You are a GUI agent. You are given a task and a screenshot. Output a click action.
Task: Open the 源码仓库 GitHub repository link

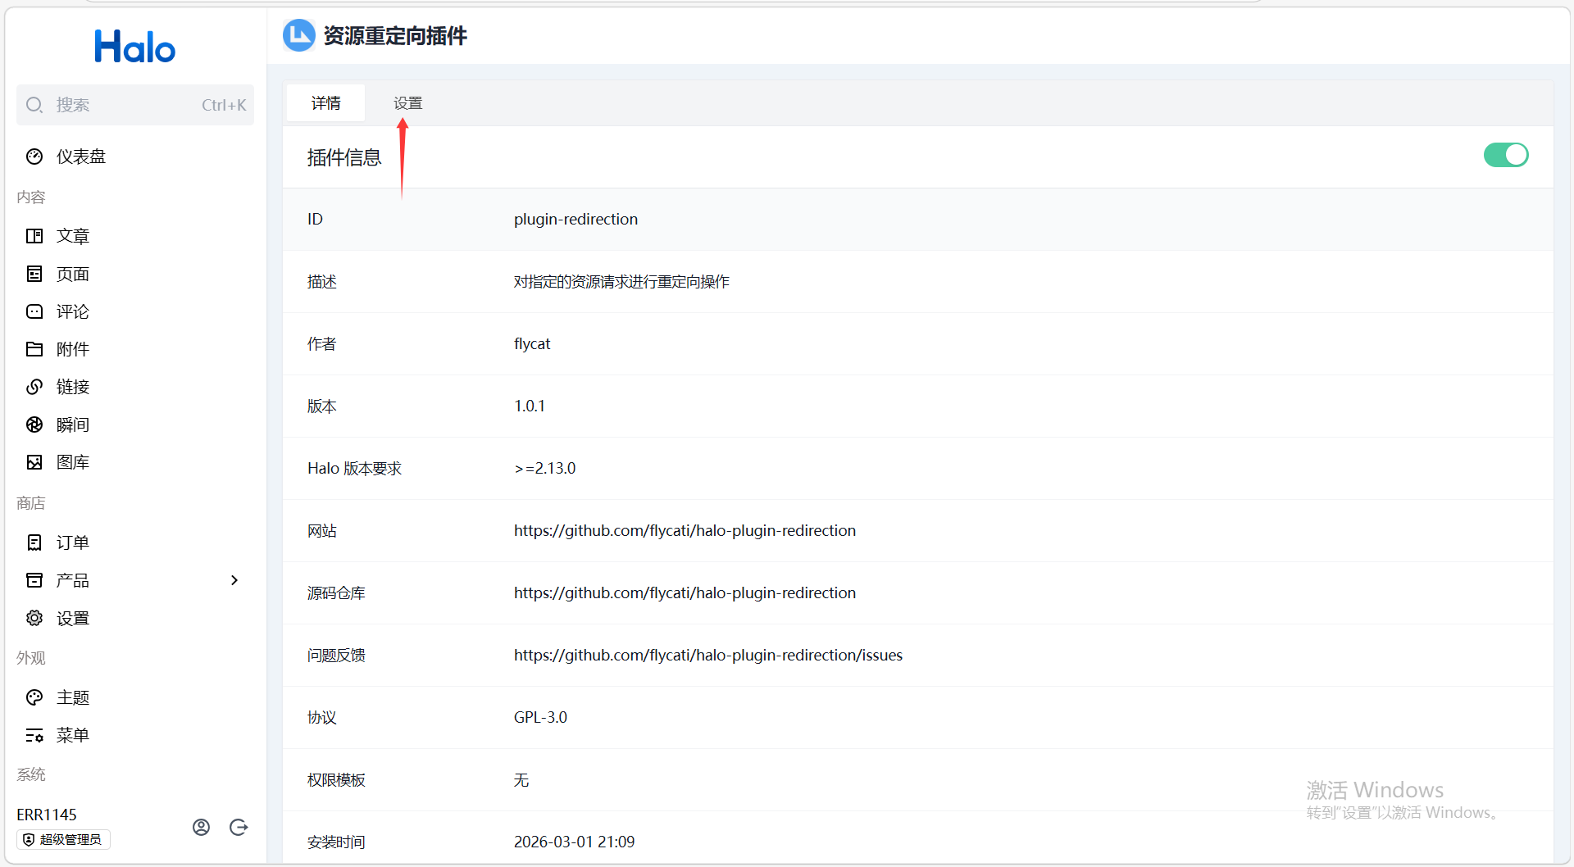(x=685, y=592)
